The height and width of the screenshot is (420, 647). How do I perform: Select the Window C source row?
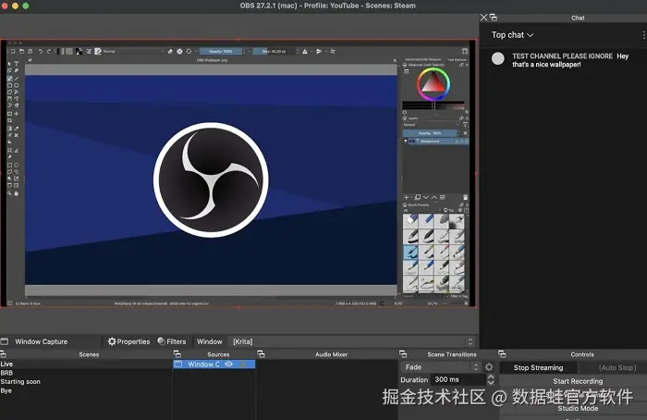point(214,364)
